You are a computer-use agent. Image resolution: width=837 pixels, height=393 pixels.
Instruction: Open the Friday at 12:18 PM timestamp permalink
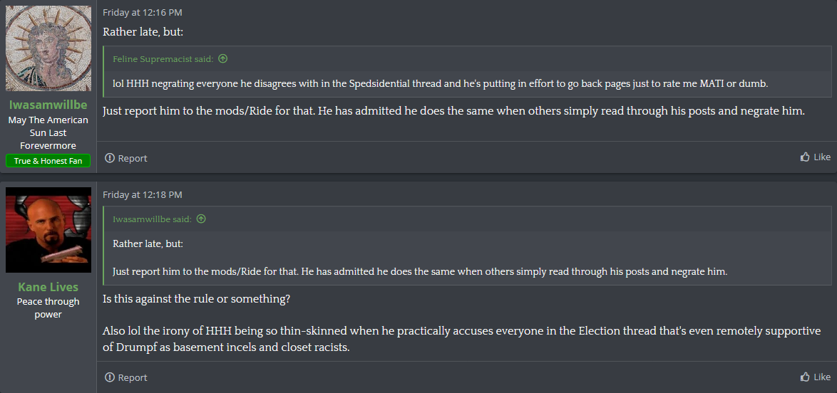coord(143,194)
